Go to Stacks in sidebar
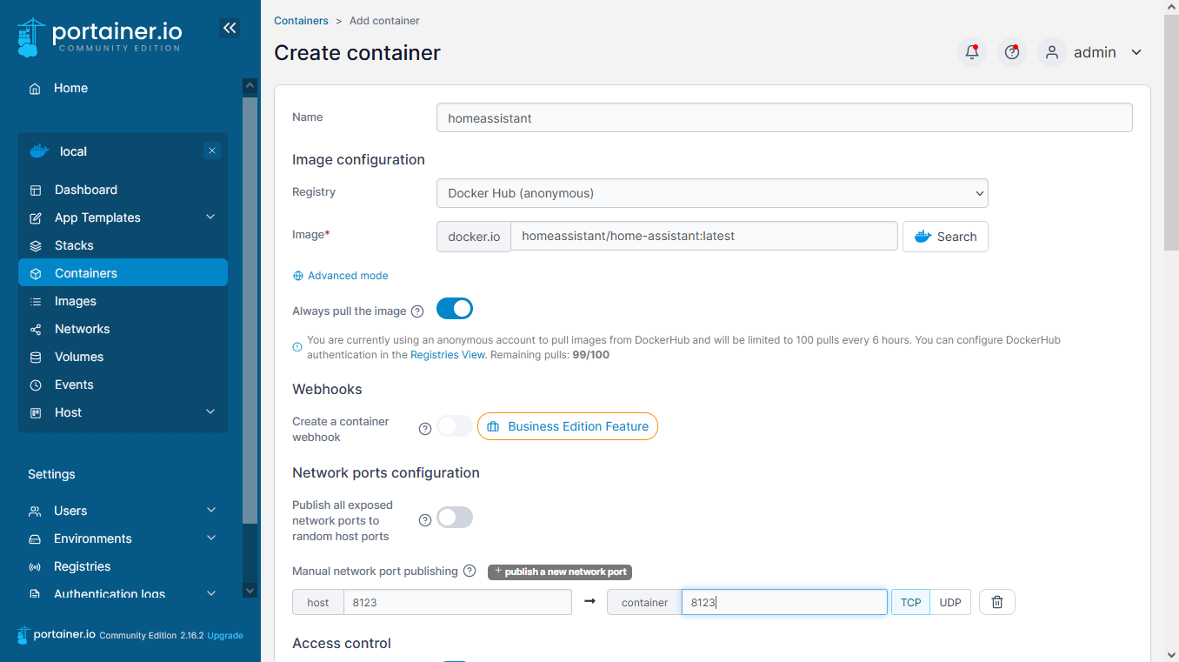Viewport: 1179px width, 662px height. [123, 245]
